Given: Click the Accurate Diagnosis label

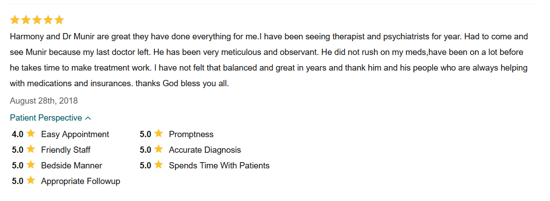Looking at the screenshot, I should [205, 150].
